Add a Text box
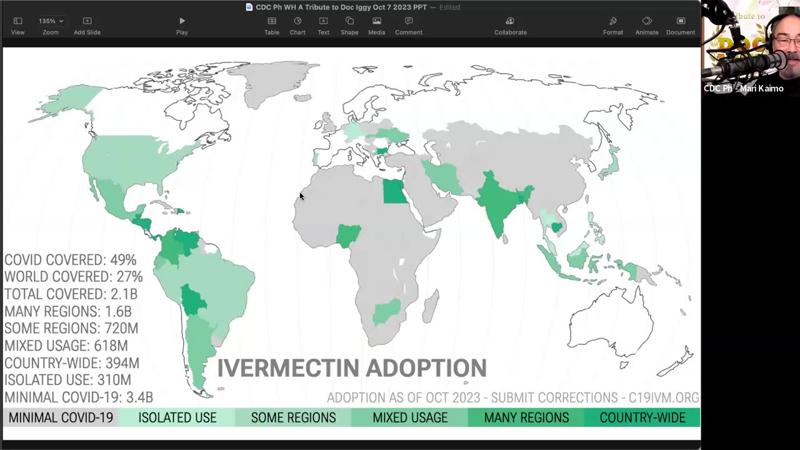Screen dimensions: 800x450 pos(323,25)
